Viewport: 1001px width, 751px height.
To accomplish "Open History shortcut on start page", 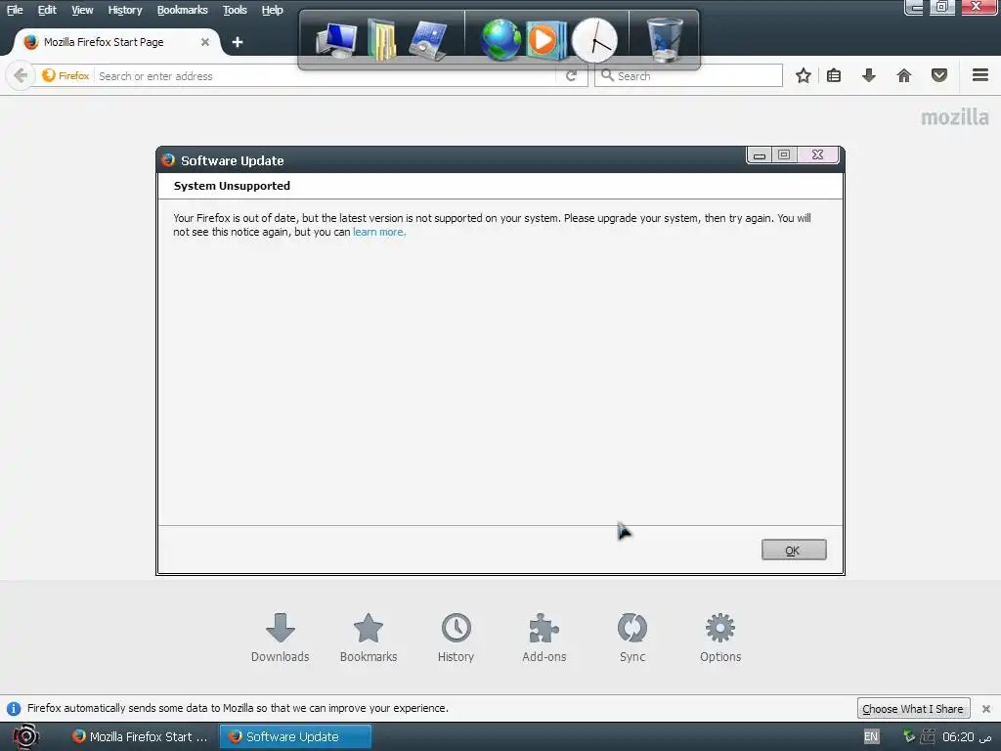I will (x=456, y=638).
